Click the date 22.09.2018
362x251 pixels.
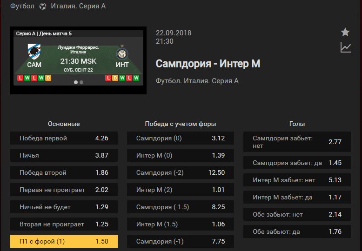(x=174, y=33)
